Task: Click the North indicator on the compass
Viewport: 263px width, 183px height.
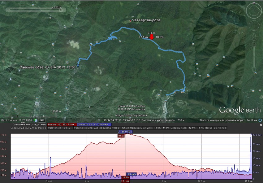Action: click(x=254, y=3)
